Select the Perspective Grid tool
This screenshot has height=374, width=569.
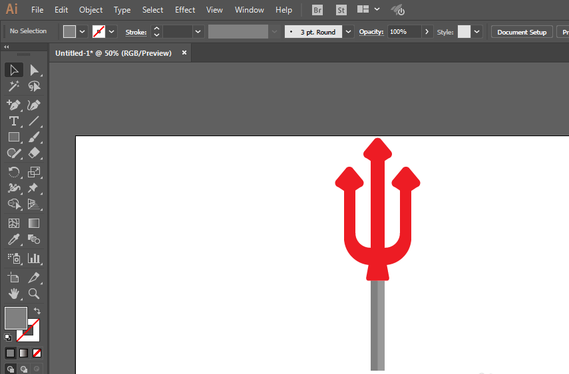(x=34, y=204)
